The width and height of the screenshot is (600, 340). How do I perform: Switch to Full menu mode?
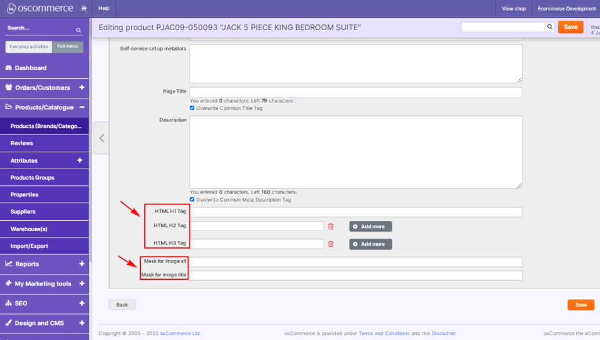[x=68, y=47]
